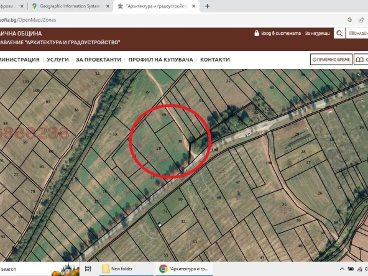Click parcel 26 on the map
The height and width of the screenshot is (276, 368).
[x=320, y=193]
